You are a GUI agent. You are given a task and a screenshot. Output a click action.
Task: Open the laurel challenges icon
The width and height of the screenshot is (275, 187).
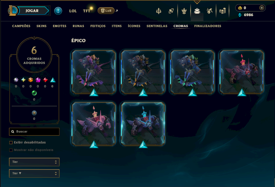click(x=184, y=11)
